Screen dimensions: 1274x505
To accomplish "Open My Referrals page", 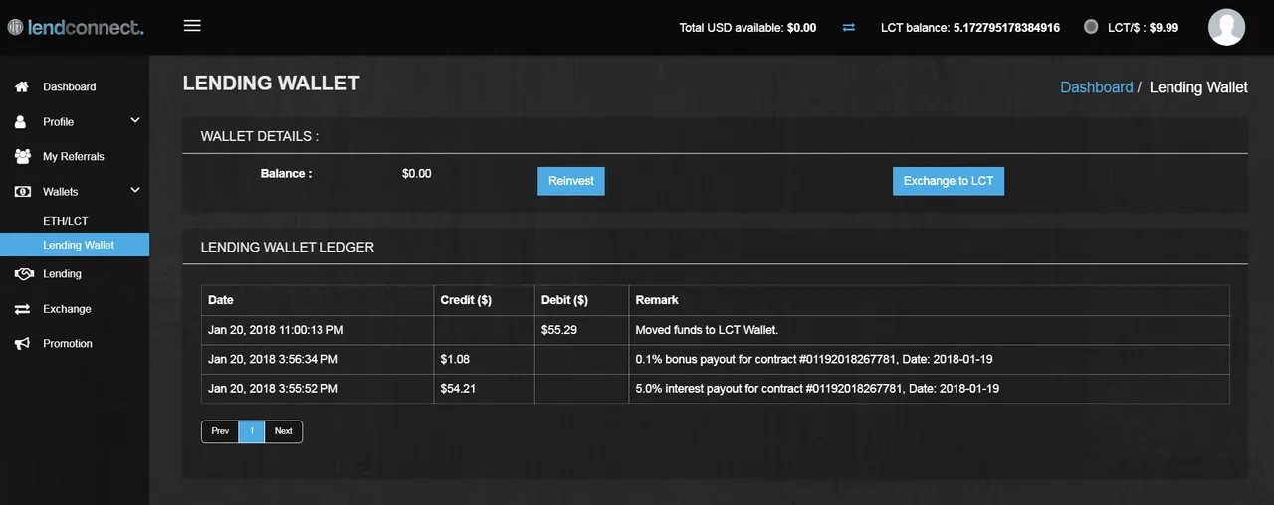I will tap(74, 157).
